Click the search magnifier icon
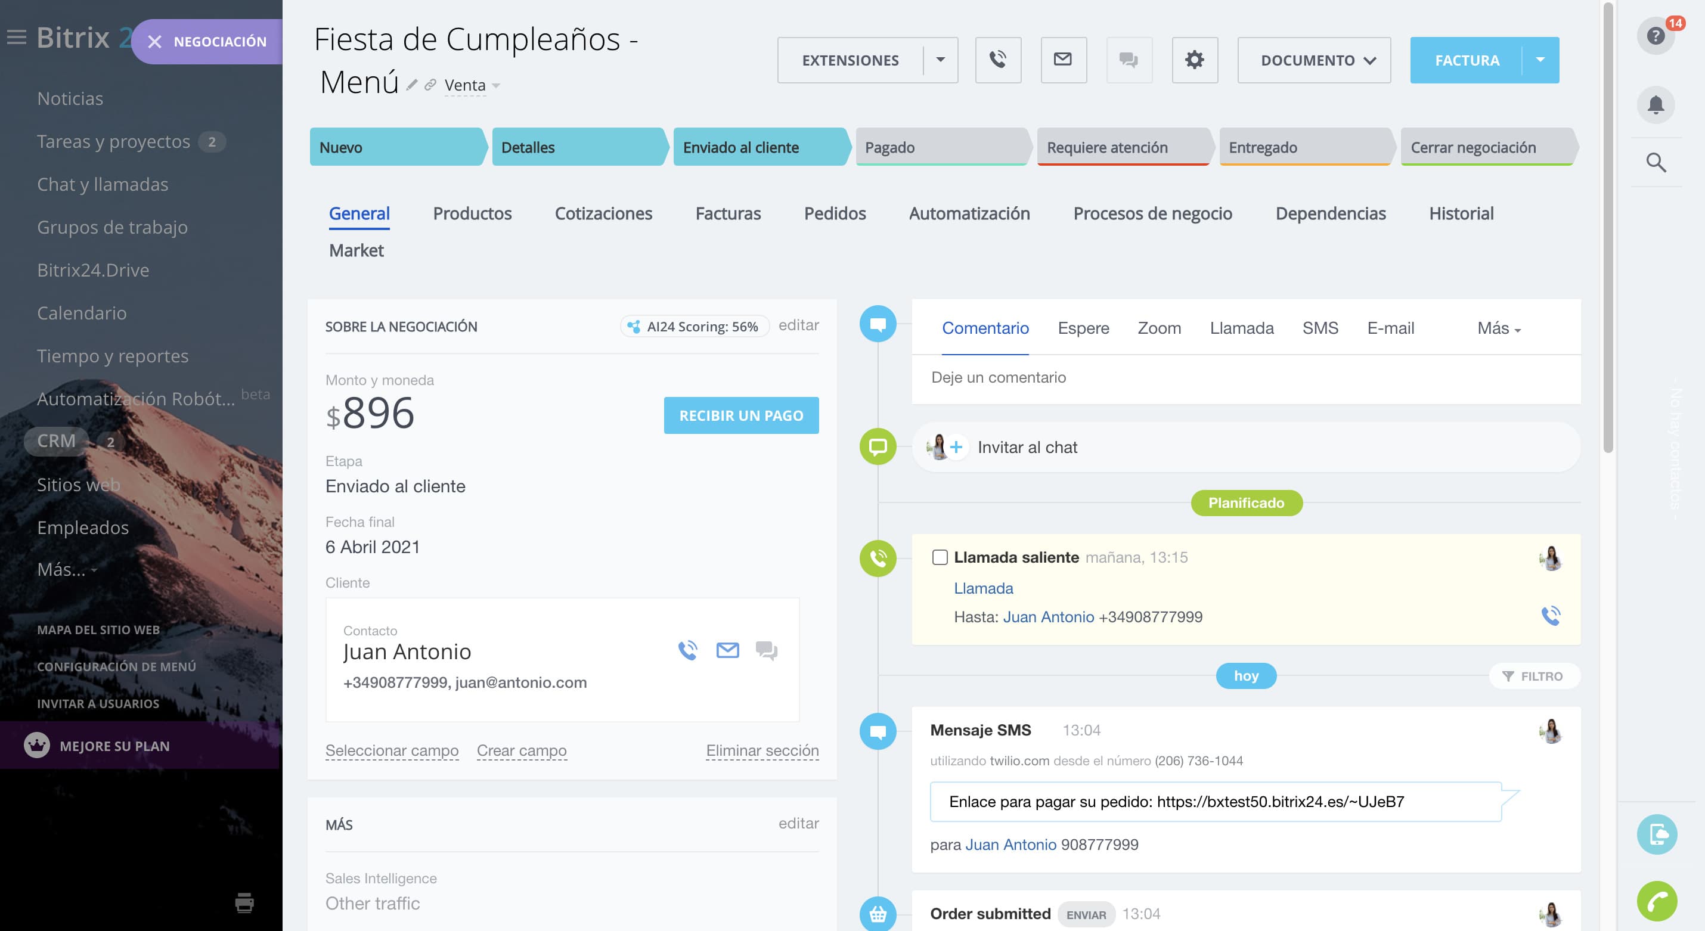 (x=1656, y=162)
